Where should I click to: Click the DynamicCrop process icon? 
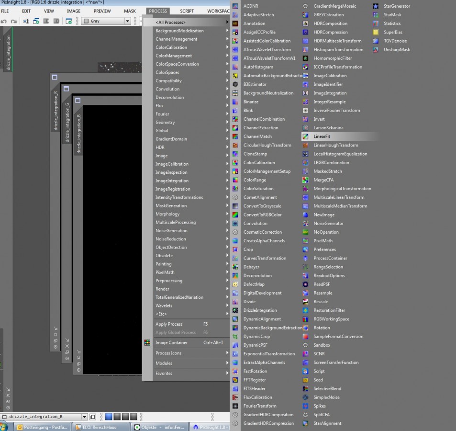[x=235, y=336]
